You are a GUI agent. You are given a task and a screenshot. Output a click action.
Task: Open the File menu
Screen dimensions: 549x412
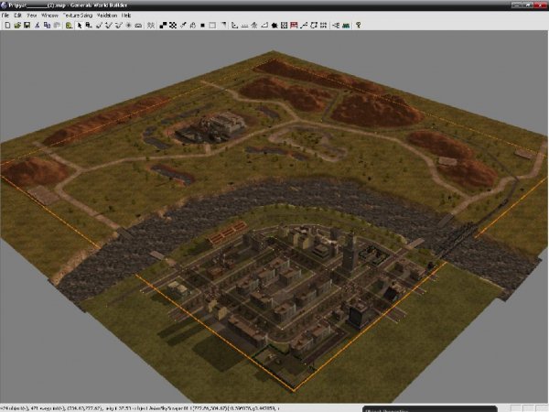(5, 16)
